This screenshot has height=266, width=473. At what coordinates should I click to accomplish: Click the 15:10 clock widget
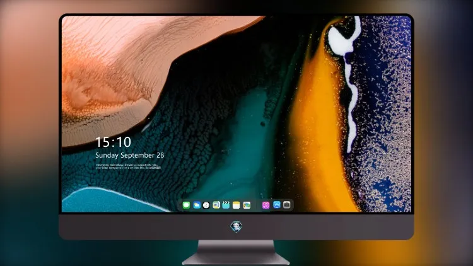[113, 142]
